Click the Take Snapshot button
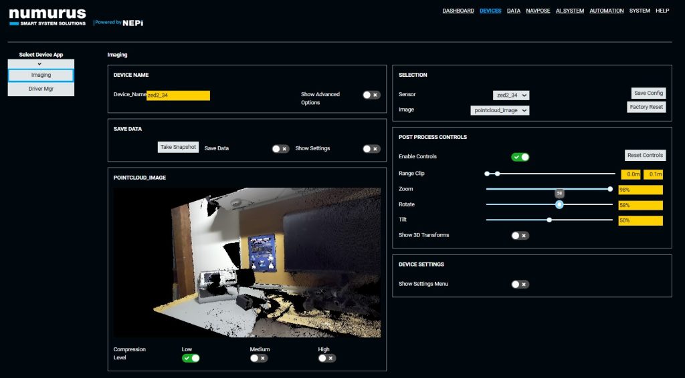 [x=178, y=147]
